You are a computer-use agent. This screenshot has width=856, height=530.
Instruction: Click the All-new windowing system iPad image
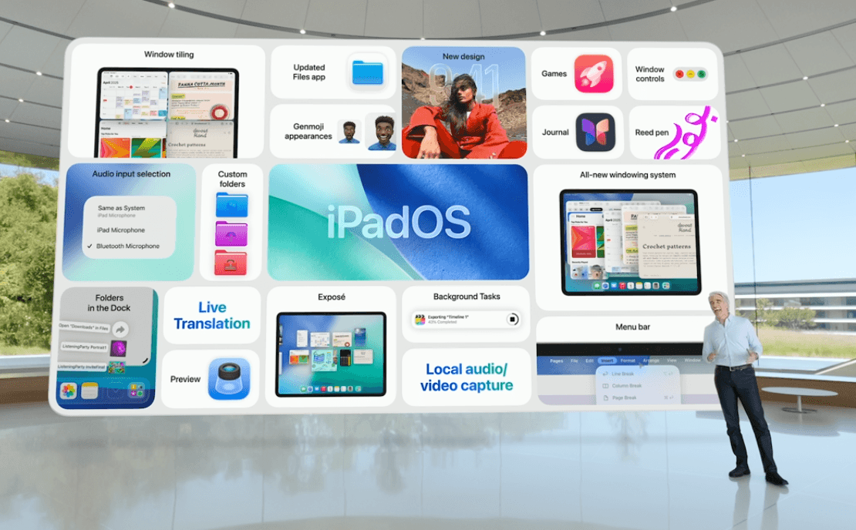point(629,242)
